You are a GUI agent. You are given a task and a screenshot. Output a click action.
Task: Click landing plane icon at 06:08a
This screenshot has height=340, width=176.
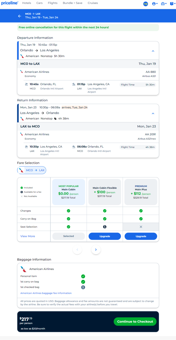tap(74, 147)
